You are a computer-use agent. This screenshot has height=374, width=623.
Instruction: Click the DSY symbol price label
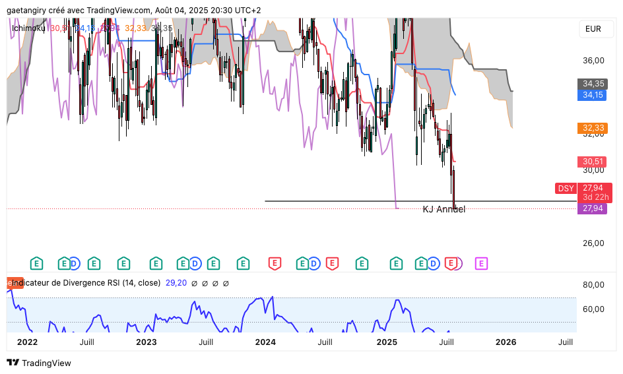click(566, 188)
